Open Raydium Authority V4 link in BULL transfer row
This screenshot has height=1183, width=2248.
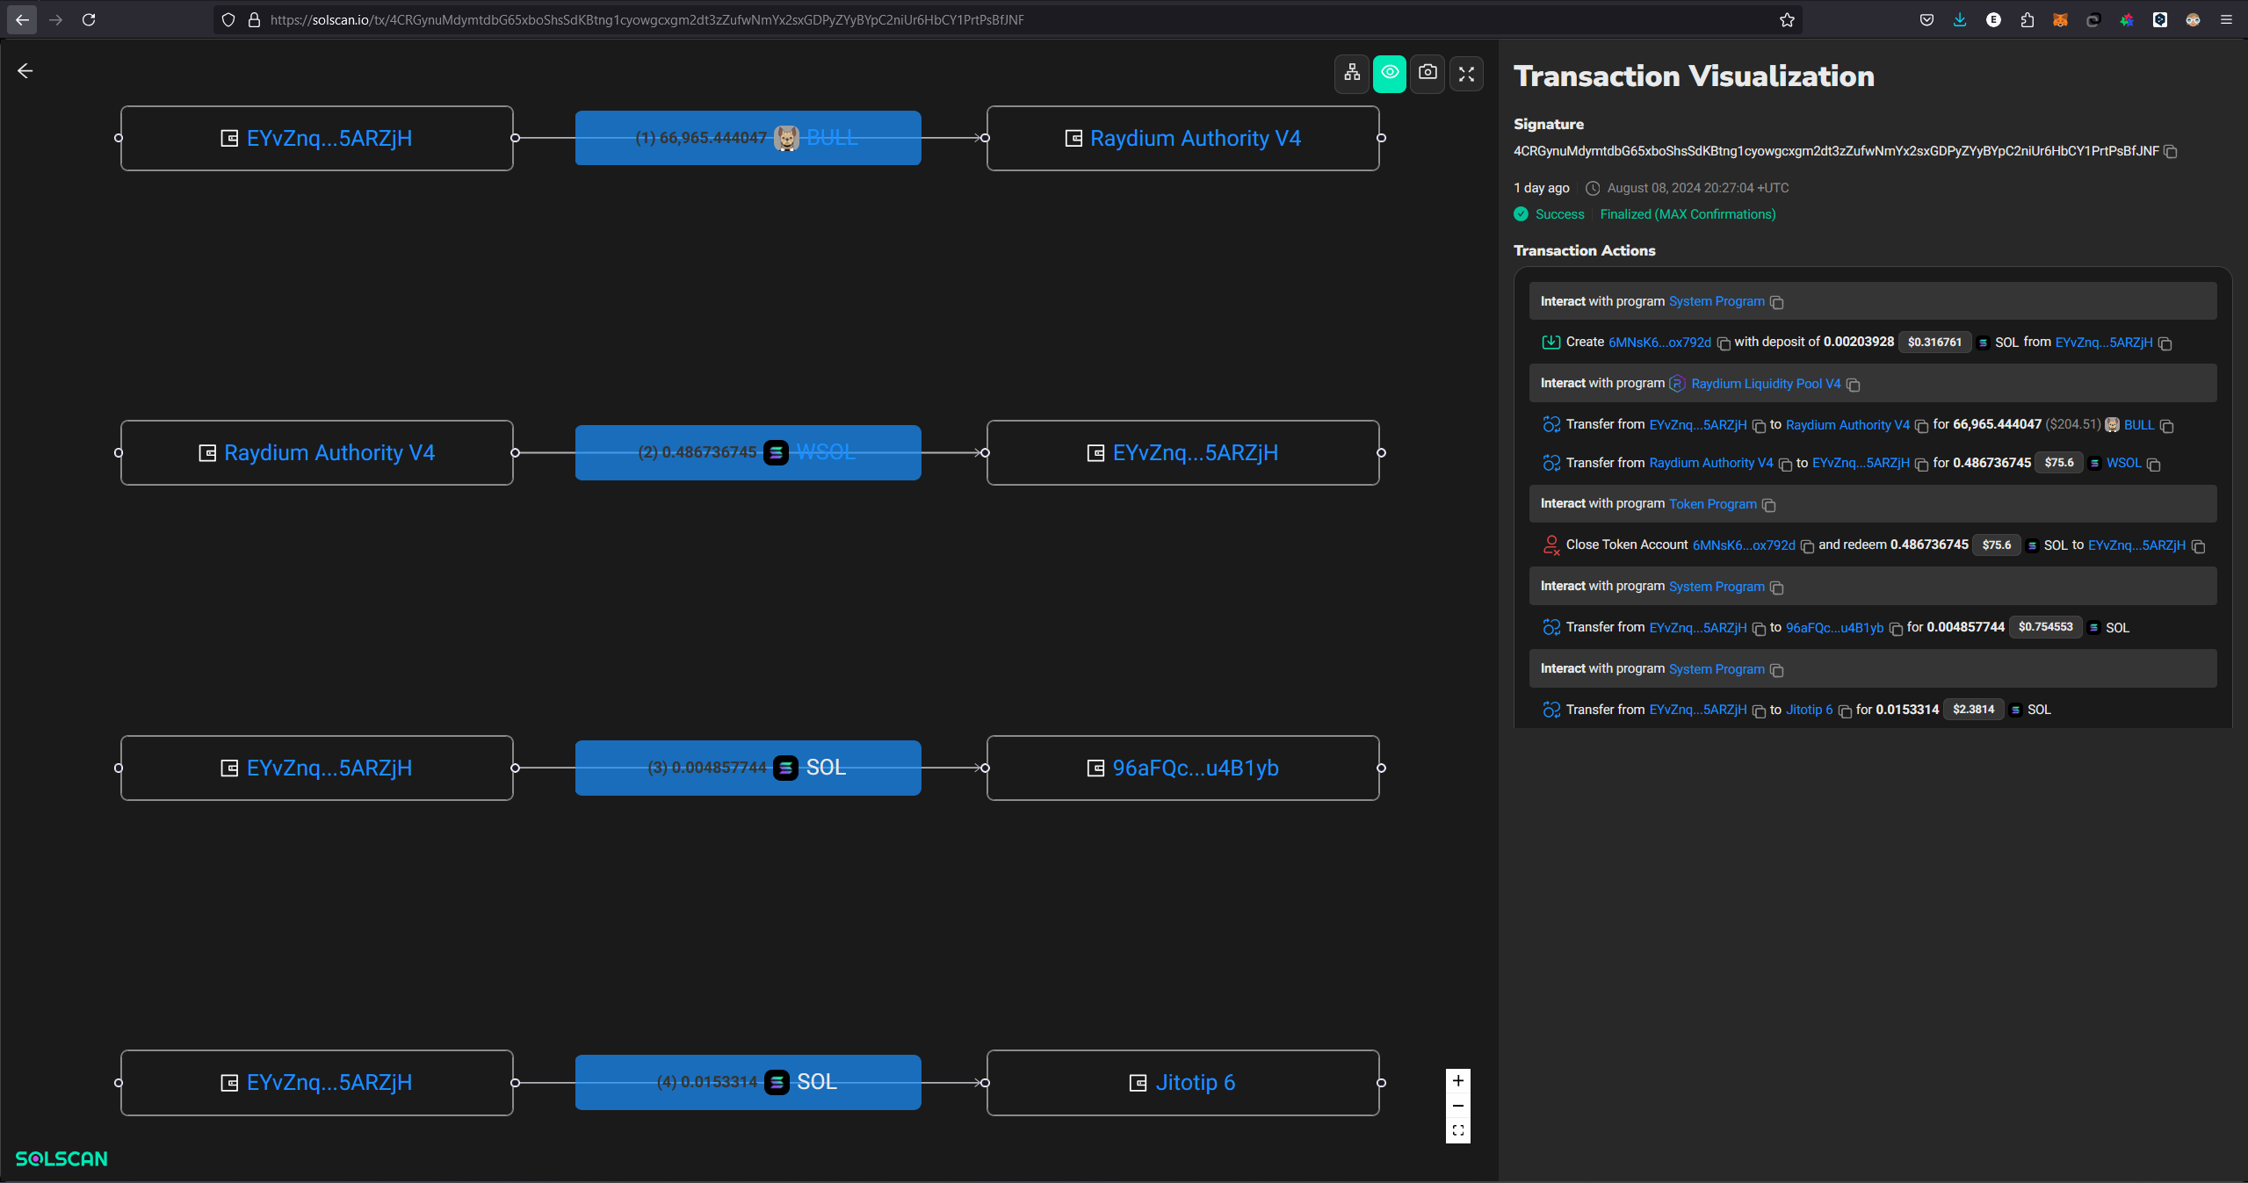(1847, 425)
